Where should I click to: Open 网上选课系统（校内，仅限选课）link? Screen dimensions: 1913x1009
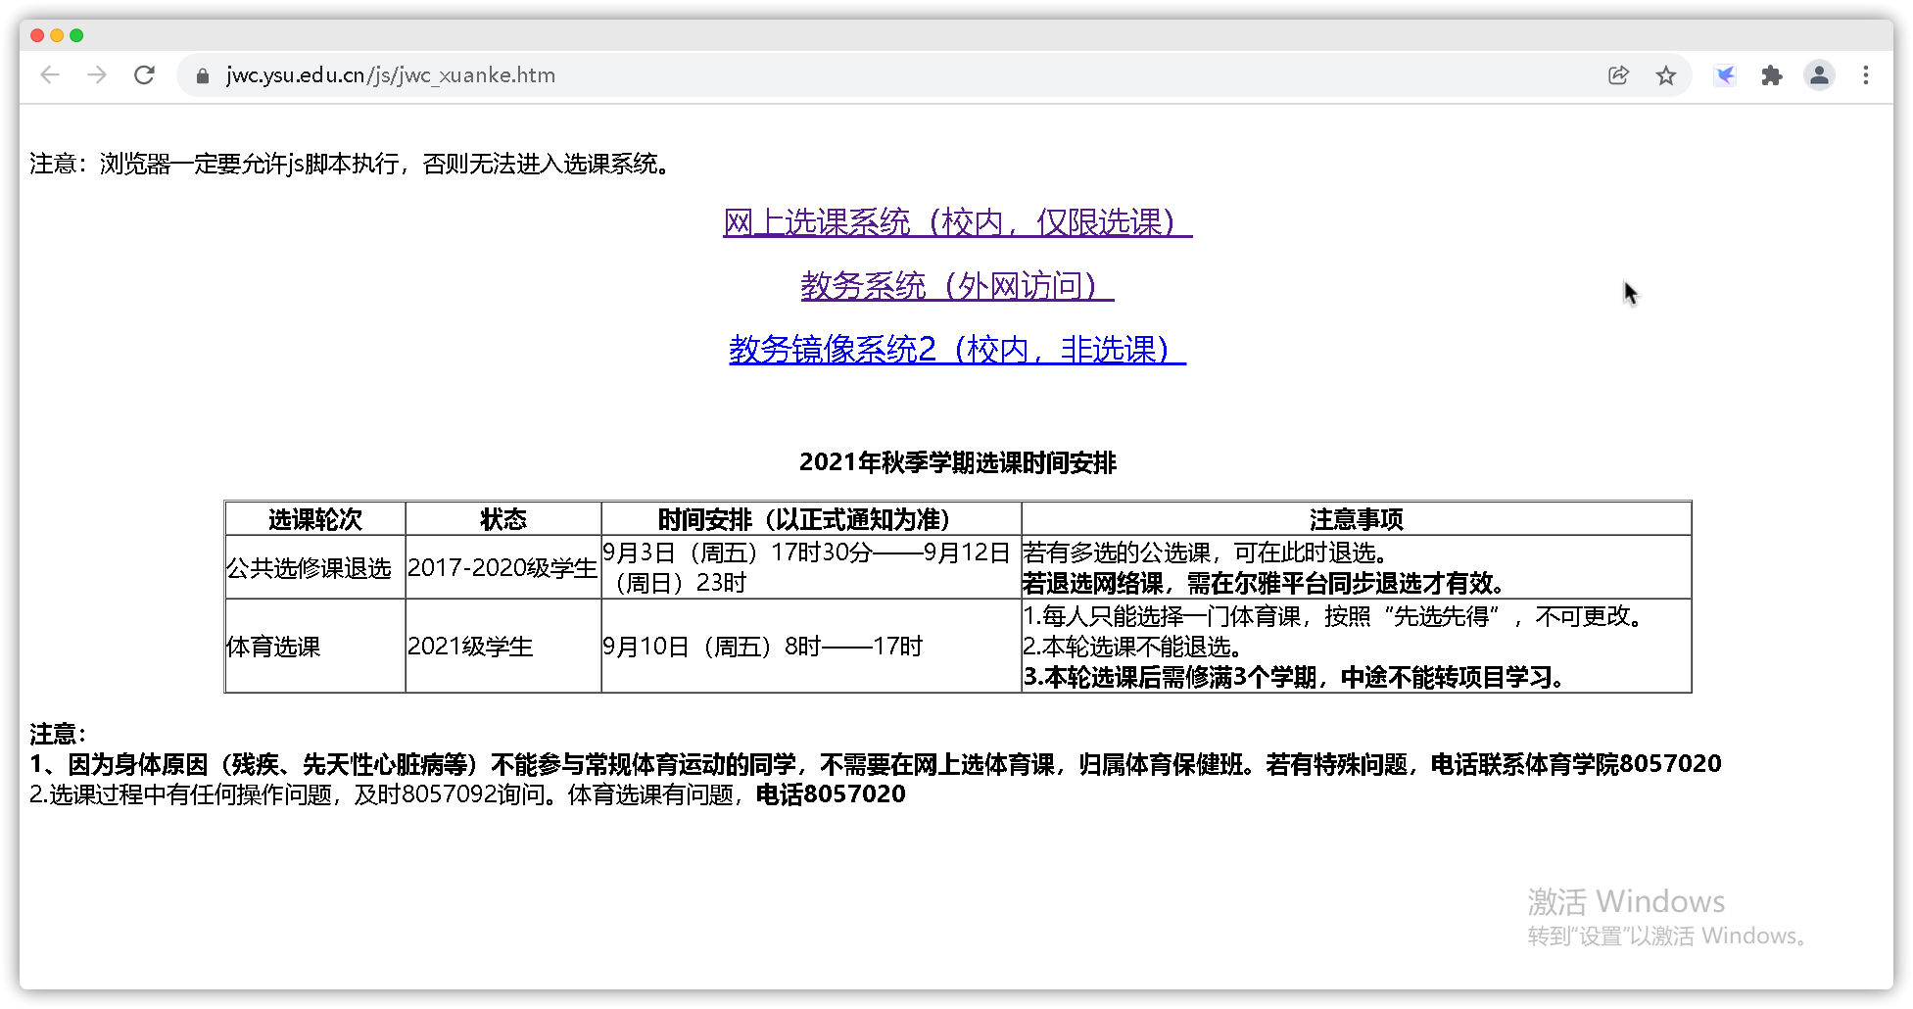tap(957, 222)
